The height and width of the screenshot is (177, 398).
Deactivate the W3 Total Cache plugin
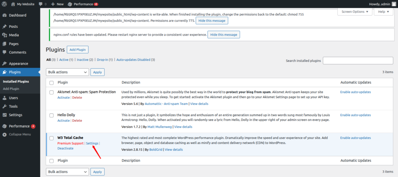(65, 148)
